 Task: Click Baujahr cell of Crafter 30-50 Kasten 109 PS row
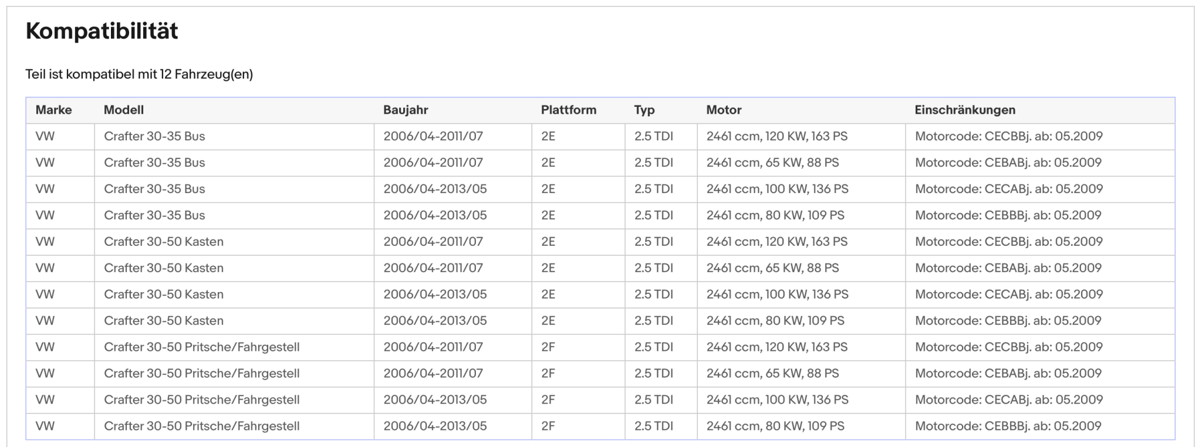click(435, 321)
